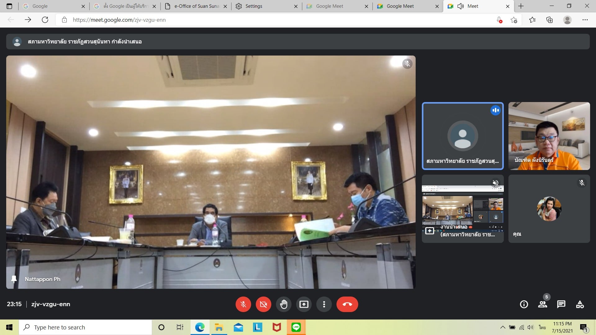
Task: Open the LINE app in taskbar
Action: tap(296, 327)
